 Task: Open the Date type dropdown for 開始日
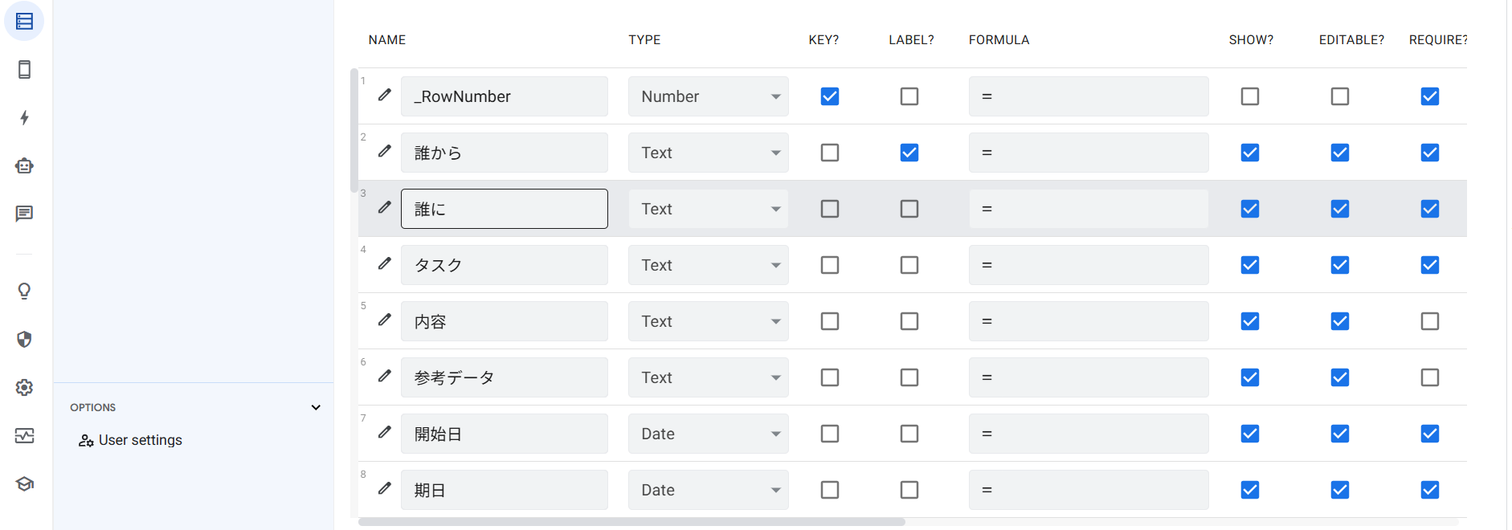708,434
